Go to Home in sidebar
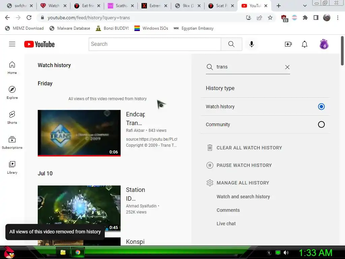345x259 pixels. pos(12,68)
